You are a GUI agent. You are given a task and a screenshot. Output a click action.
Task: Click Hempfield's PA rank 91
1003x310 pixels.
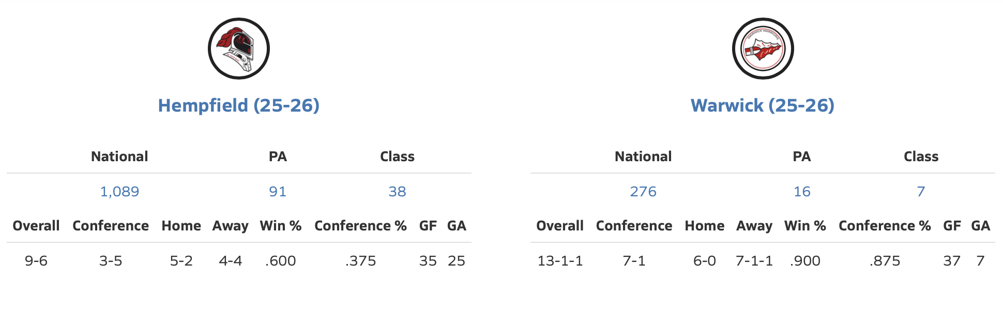(x=278, y=192)
